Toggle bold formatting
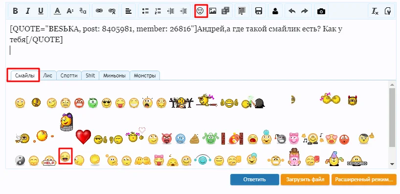Image resolution: width=400 pixels, height=194 pixels. coord(15,11)
